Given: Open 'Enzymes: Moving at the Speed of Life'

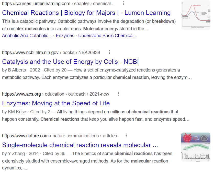Looking at the screenshot, I should [56, 103].
